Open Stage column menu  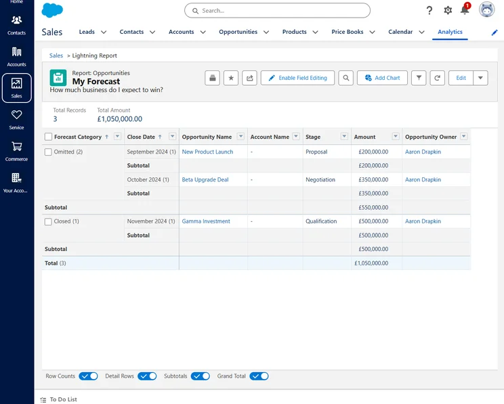[x=344, y=136]
